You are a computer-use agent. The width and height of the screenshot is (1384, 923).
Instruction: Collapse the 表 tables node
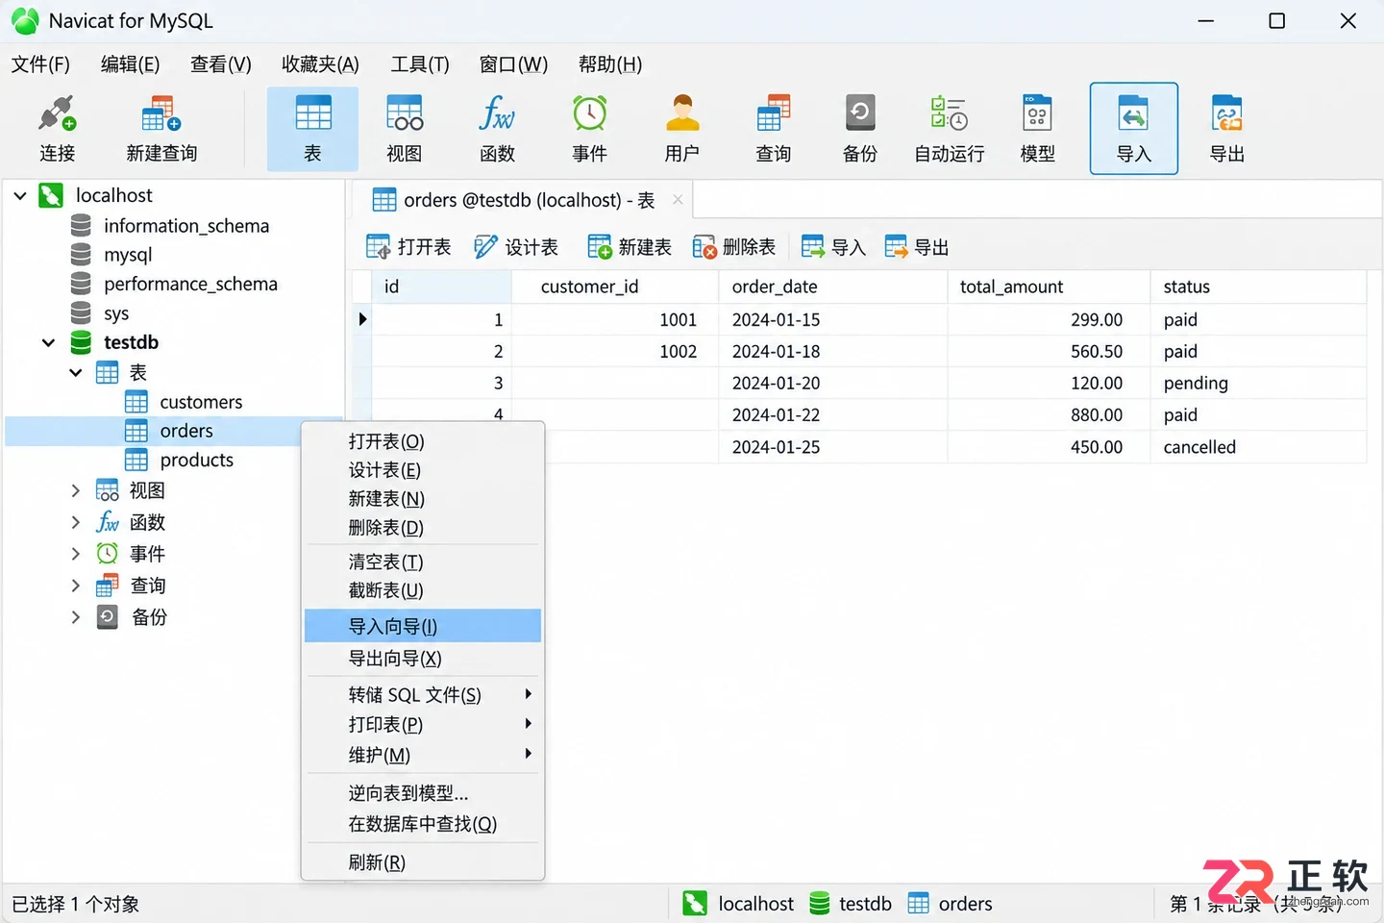coord(76,372)
